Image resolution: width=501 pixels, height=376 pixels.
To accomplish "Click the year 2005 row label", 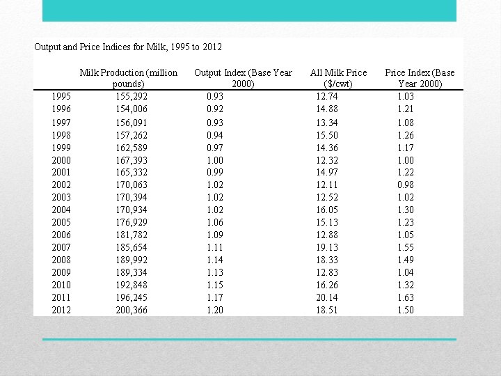I will [x=61, y=222].
